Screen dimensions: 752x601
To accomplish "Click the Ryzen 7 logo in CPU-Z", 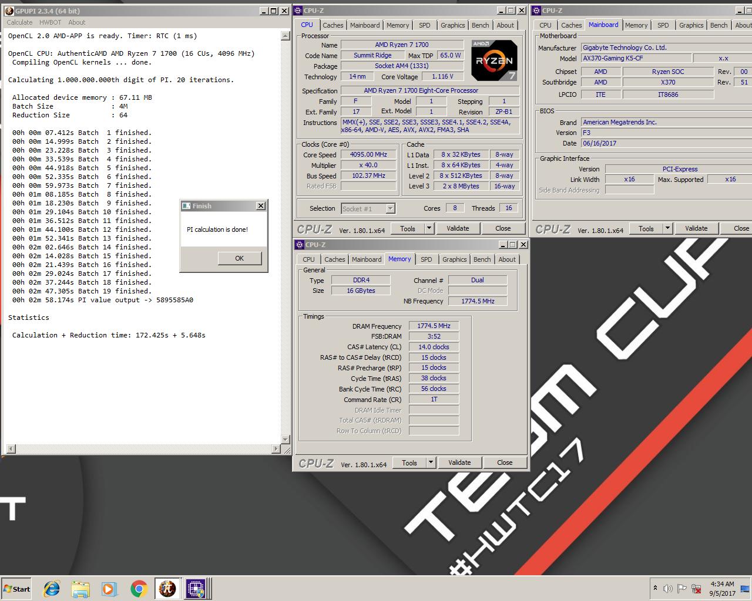I will (x=494, y=60).
